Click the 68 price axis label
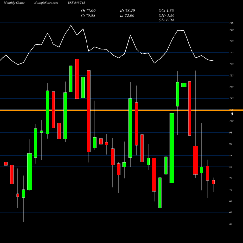 point(231,201)
